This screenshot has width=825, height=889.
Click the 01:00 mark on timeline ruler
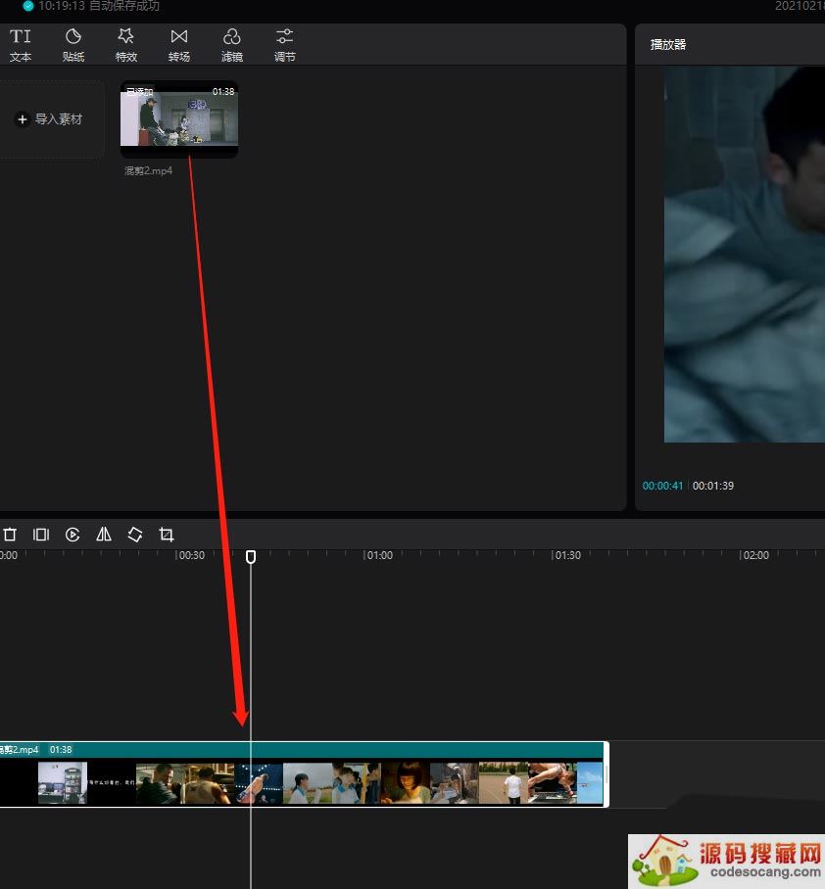(378, 555)
